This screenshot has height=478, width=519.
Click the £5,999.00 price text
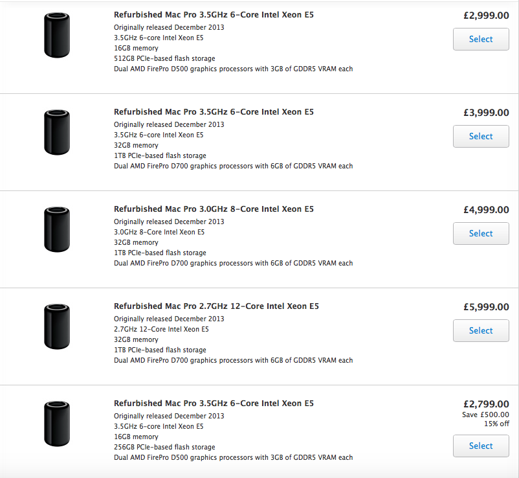tap(486, 307)
